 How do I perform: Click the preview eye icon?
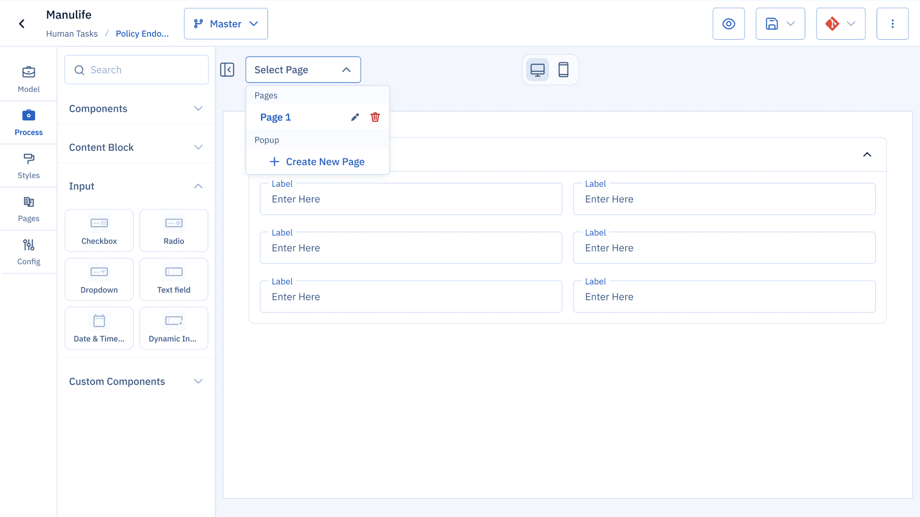728,24
